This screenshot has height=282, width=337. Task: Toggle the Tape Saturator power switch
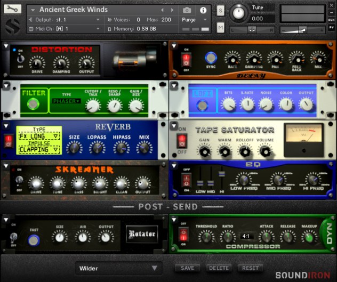[182, 141]
